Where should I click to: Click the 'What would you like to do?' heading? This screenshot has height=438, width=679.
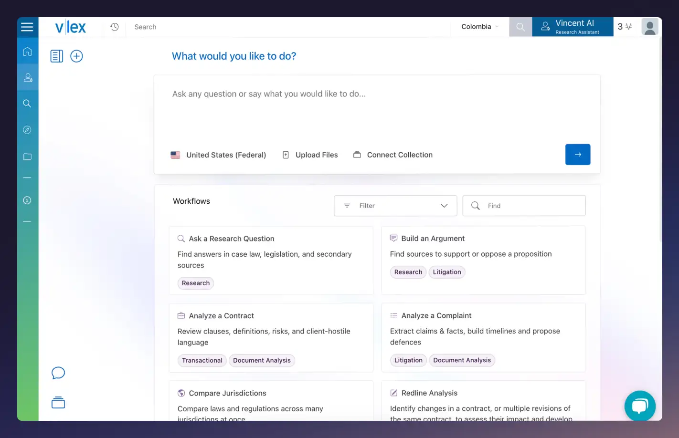click(234, 56)
